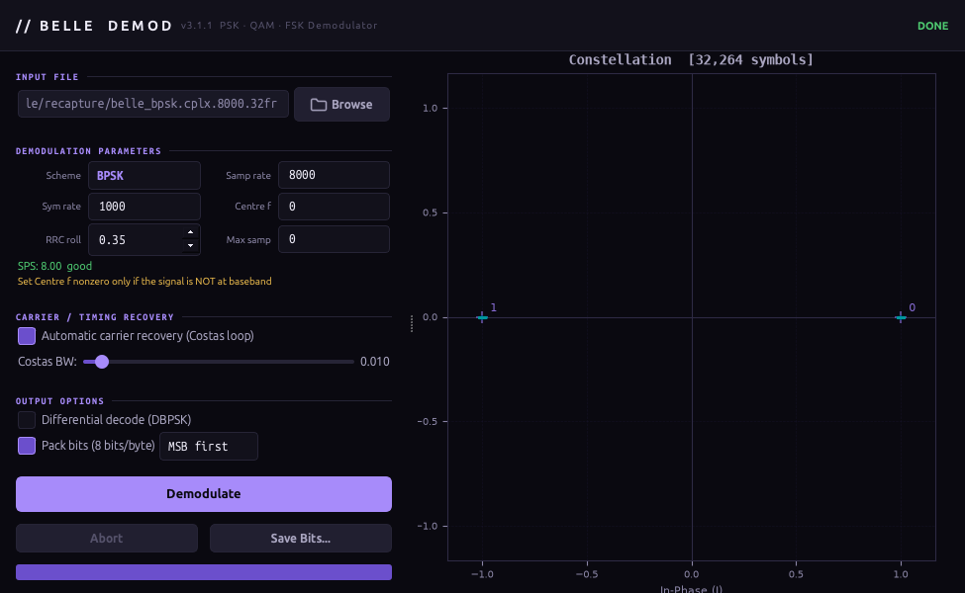Click the Centre f field
965x593 pixels.
(334, 207)
